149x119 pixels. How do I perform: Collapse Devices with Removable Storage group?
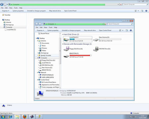[63, 44]
